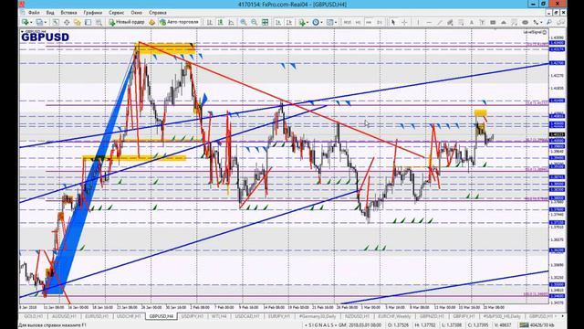Select the rectangle shape tool
This screenshot has height=329, width=584.
tap(493, 22)
